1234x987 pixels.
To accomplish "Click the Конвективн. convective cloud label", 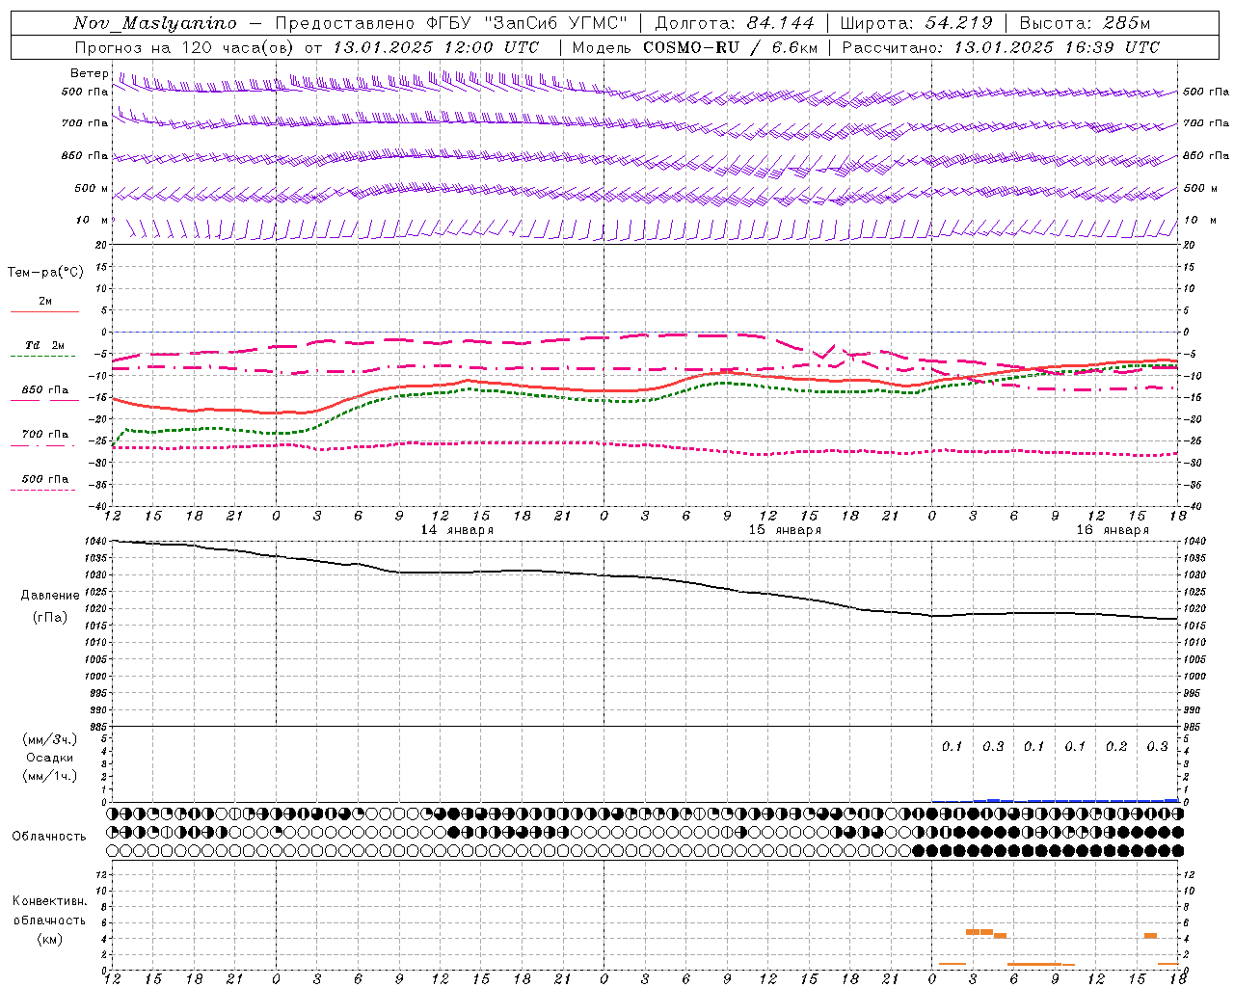I will pos(49,901).
